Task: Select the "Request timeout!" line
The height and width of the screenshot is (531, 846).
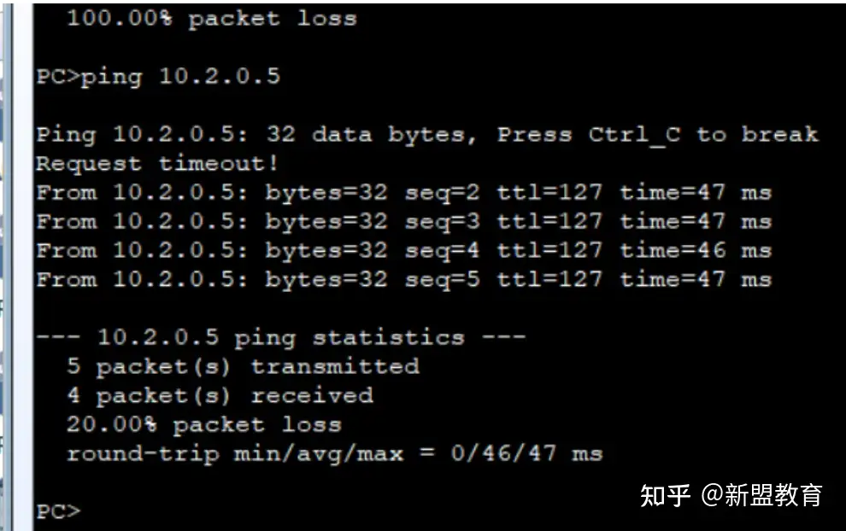Action: pyautogui.click(x=157, y=163)
